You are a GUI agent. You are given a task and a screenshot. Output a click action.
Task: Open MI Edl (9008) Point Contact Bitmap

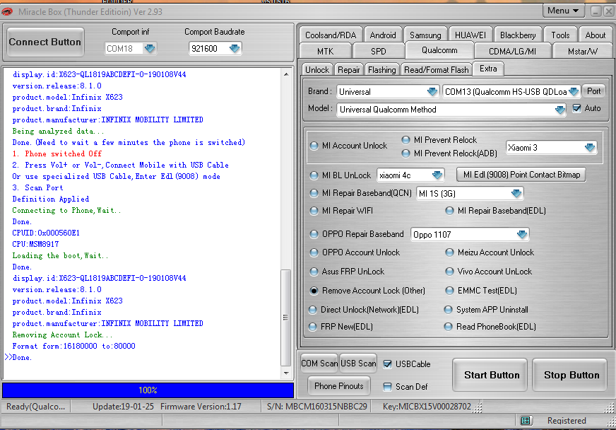(x=521, y=175)
